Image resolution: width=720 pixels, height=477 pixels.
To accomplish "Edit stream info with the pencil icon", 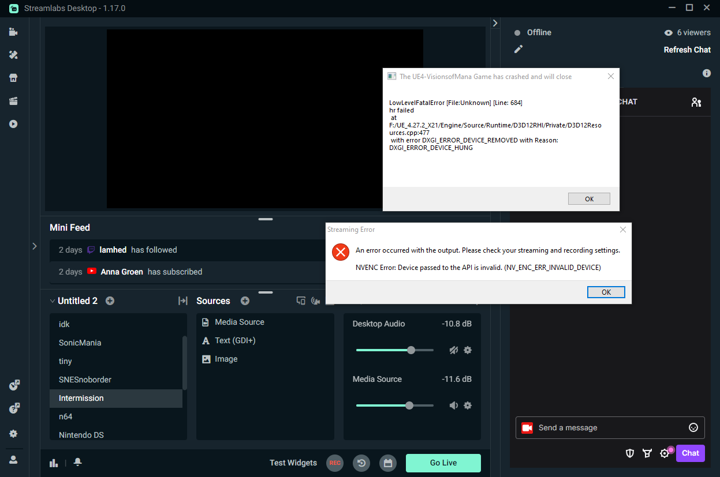I will click(x=518, y=49).
